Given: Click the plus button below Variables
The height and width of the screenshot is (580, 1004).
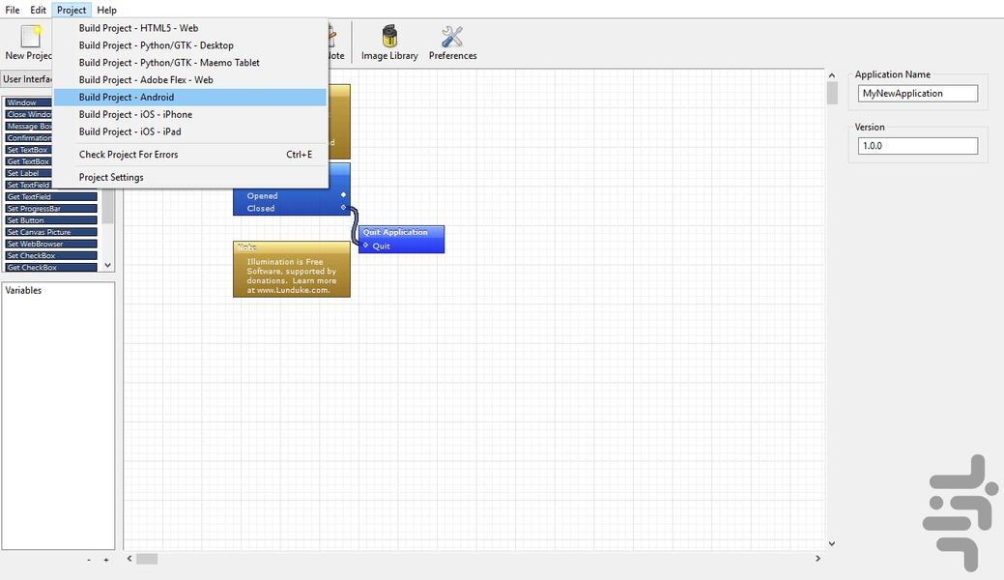Looking at the screenshot, I should (106, 560).
